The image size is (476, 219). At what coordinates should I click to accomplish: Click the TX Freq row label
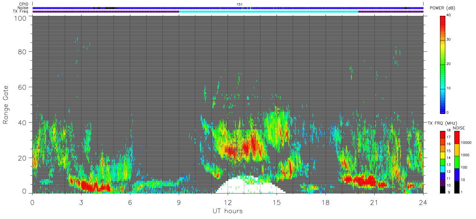20,12
